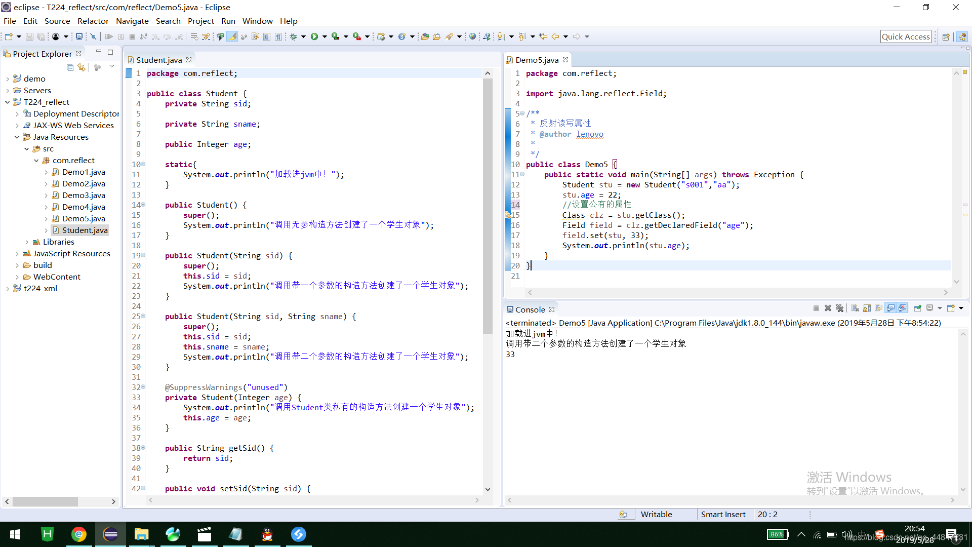Screen dimensions: 972x547
Task: Toggle Show Console When Standard Error Changes
Action: 903,308
